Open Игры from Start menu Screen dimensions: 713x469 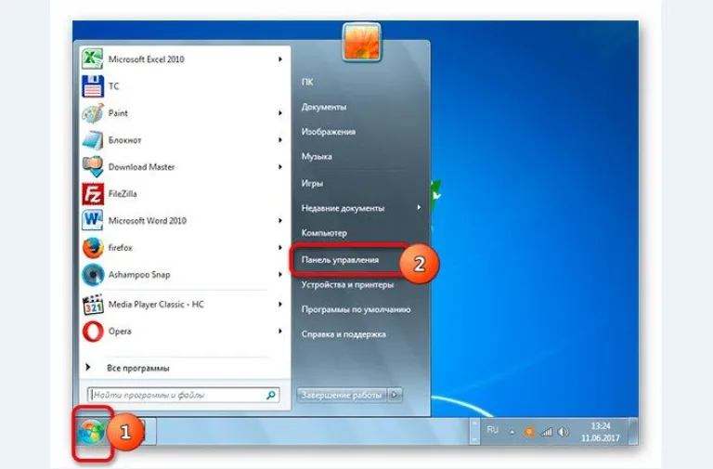(312, 183)
